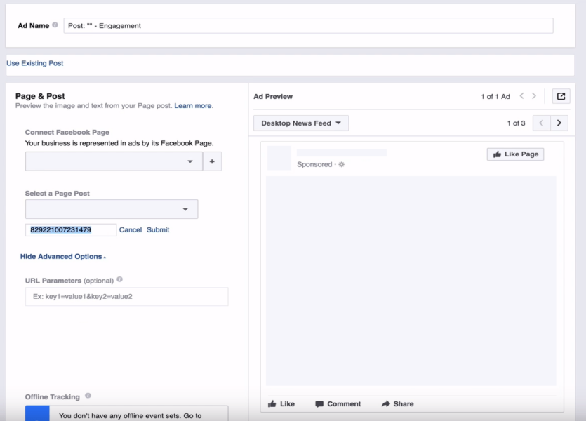The image size is (586, 421).
Task: Click the previous arrow beside 1 of 1 Ad
Action: (x=522, y=95)
